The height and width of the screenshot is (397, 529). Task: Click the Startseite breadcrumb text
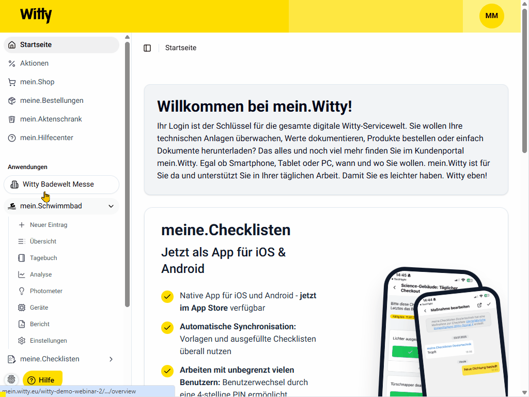pyautogui.click(x=180, y=48)
